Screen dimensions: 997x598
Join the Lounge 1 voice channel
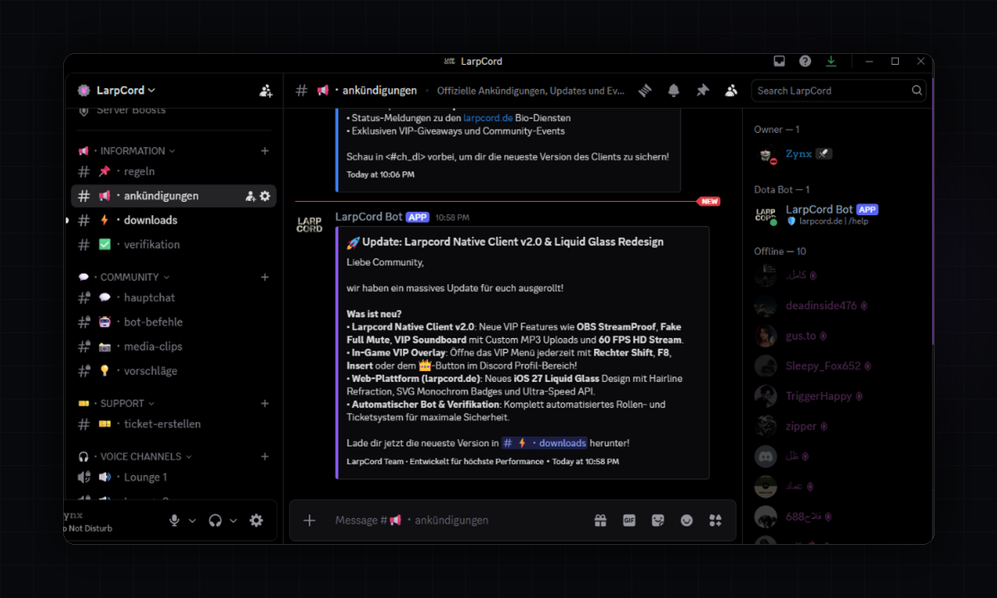tap(174, 477)
